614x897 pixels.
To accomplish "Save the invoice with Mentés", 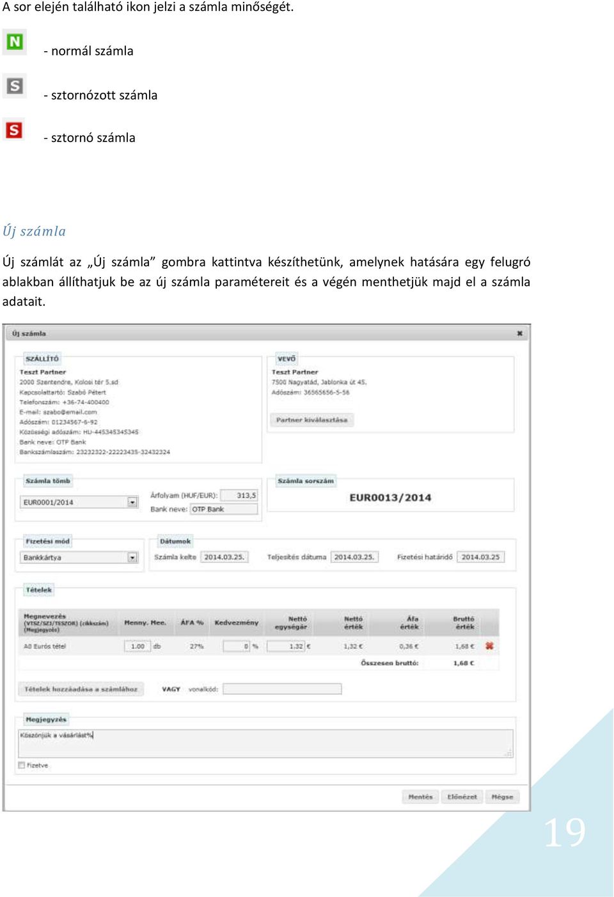I will point(420,797).
